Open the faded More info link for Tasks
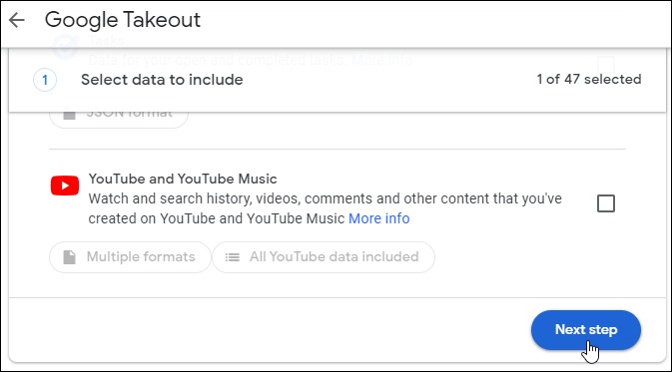672x372 pixels. pyautogui.click(x=381, y=61)
